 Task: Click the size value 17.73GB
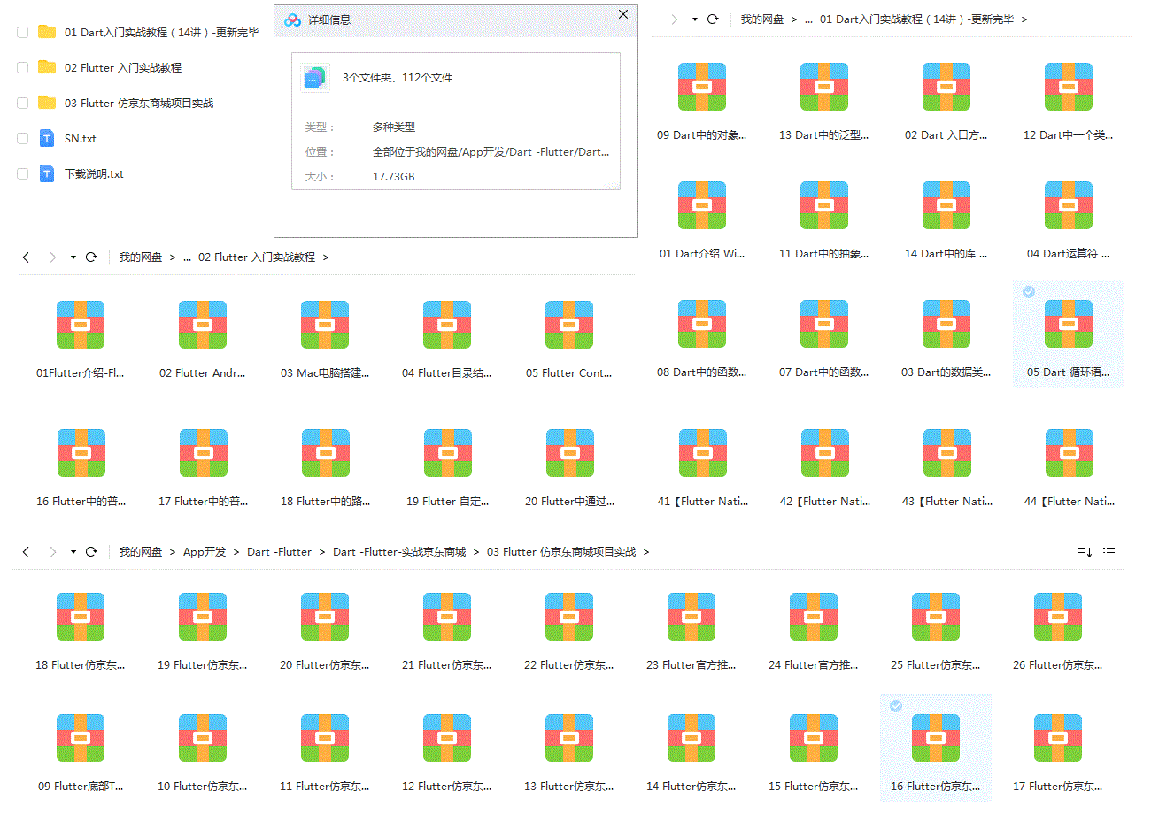click(394, 177)
